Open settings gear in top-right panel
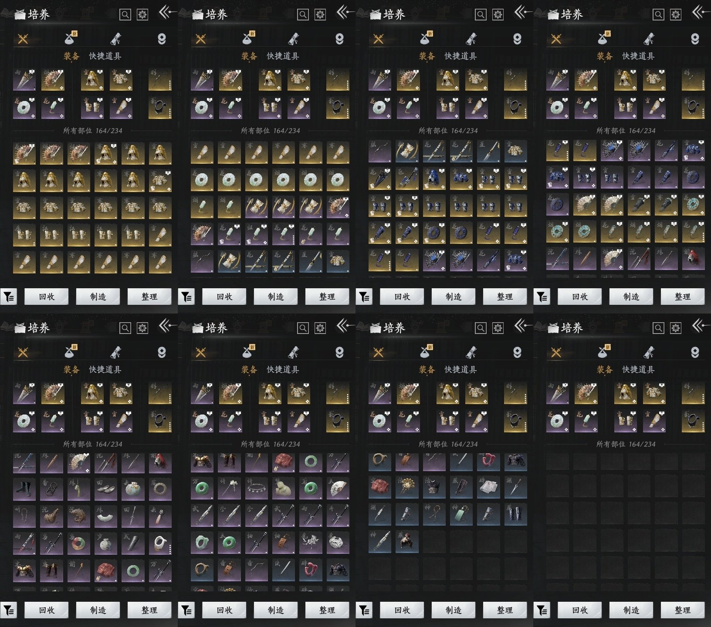711x627 pixels. (x=676, y=15)
